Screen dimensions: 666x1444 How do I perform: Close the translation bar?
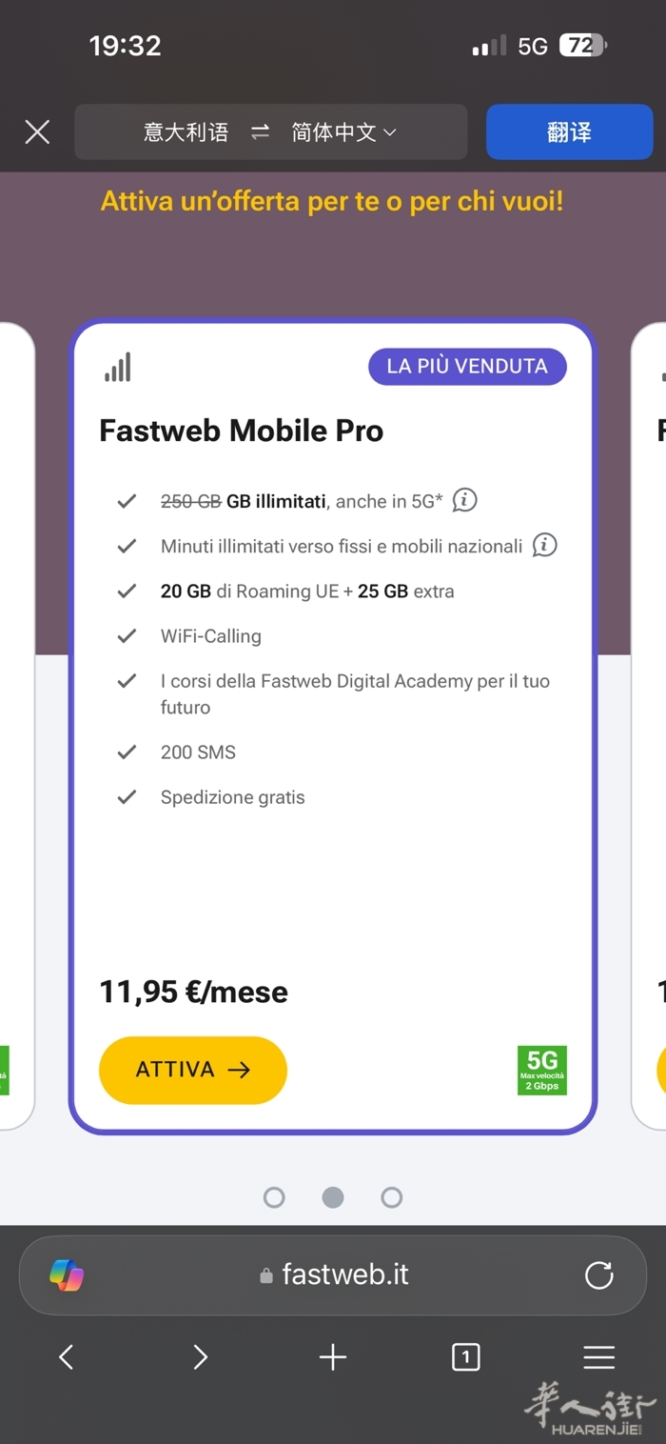[x=37, y=131]
